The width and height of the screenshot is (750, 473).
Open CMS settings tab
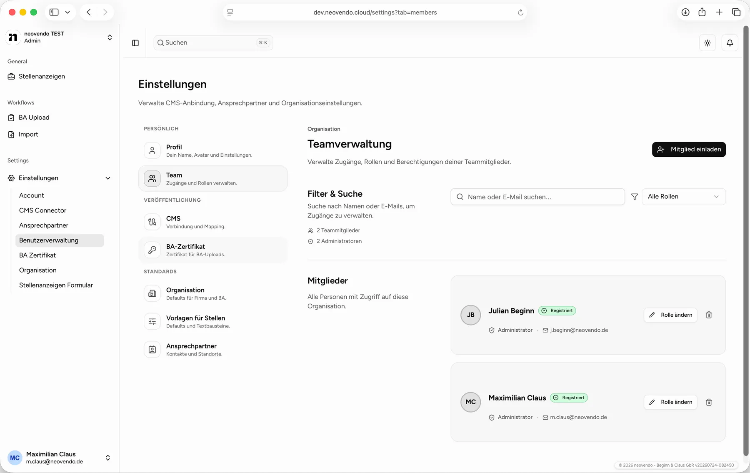(x=213, y=222)
